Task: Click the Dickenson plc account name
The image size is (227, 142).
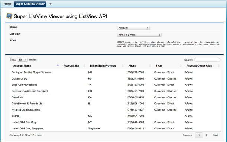Action: [x=20, y=78]
